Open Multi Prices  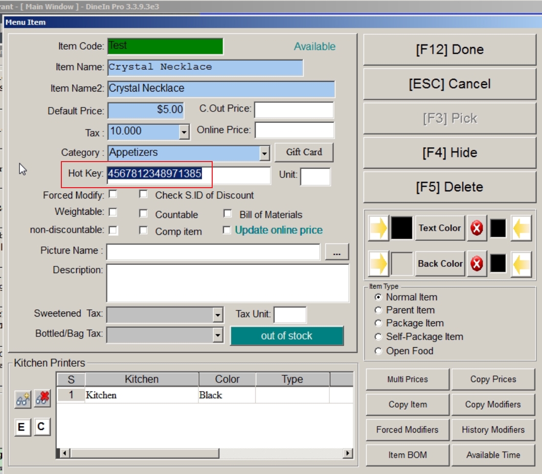pyautogui.click(x=408, y=379)
